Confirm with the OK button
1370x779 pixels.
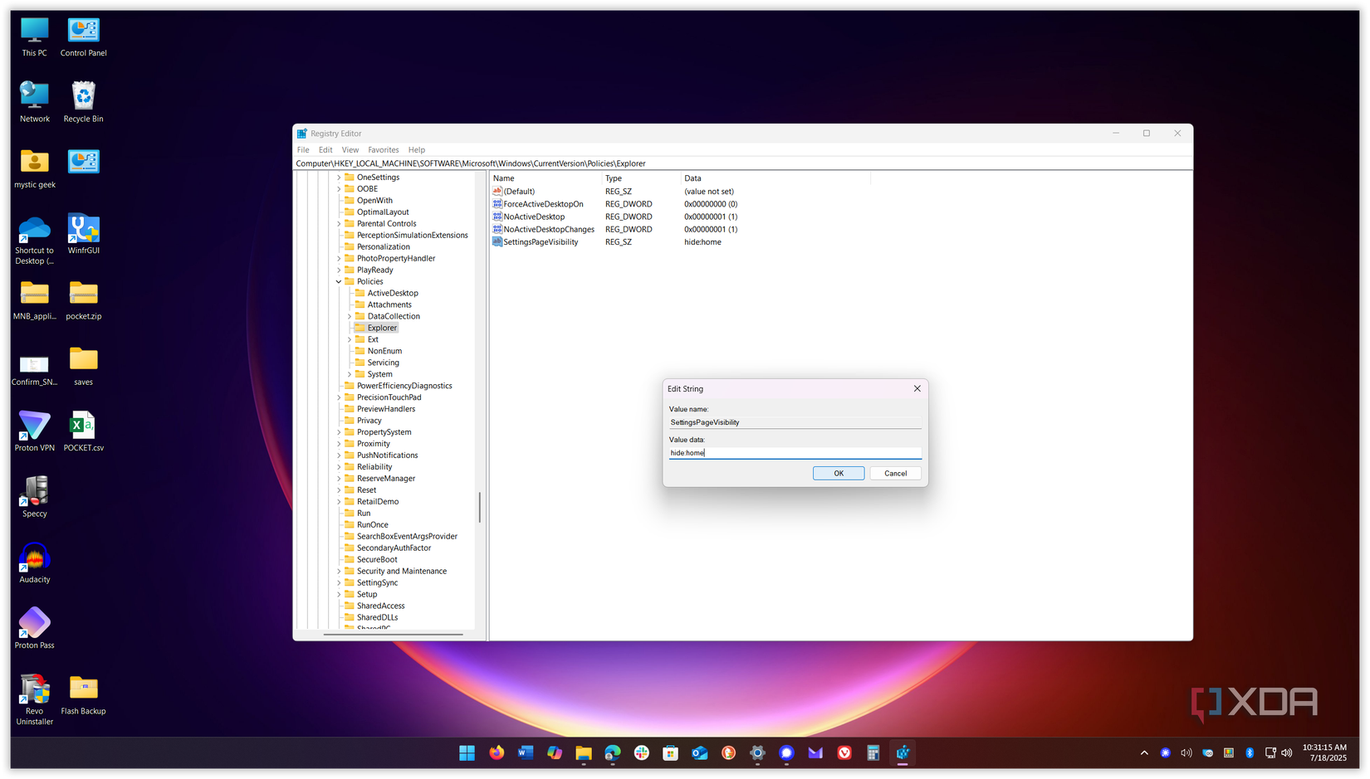[x=838, y=473]
